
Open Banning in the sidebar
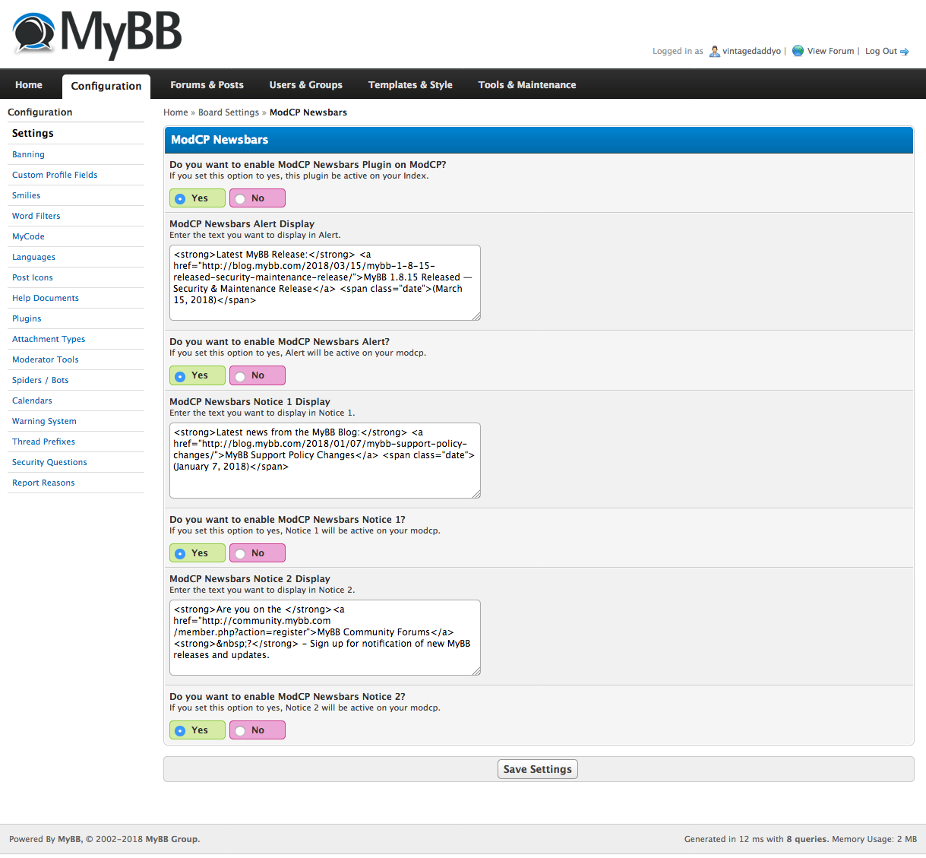[28, 154]
